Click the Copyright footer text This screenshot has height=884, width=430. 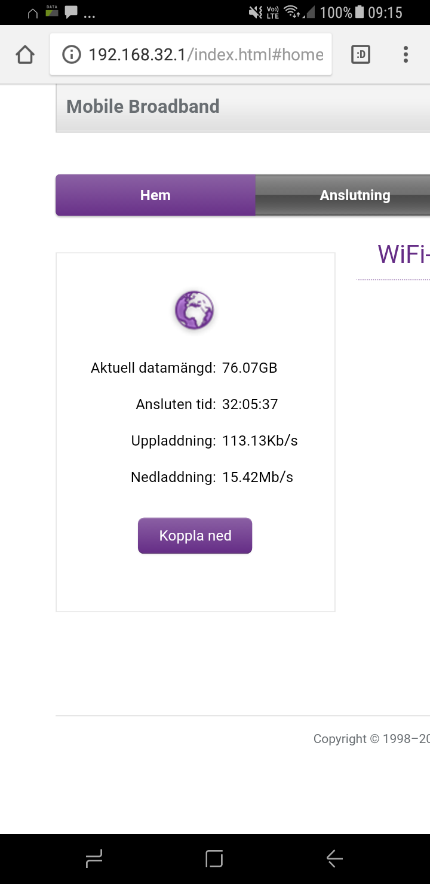[371, 739]
